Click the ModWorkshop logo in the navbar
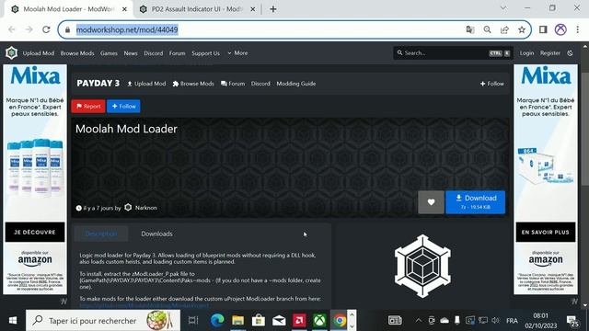This screenshot has width=589, height=331. click(12, 53)
